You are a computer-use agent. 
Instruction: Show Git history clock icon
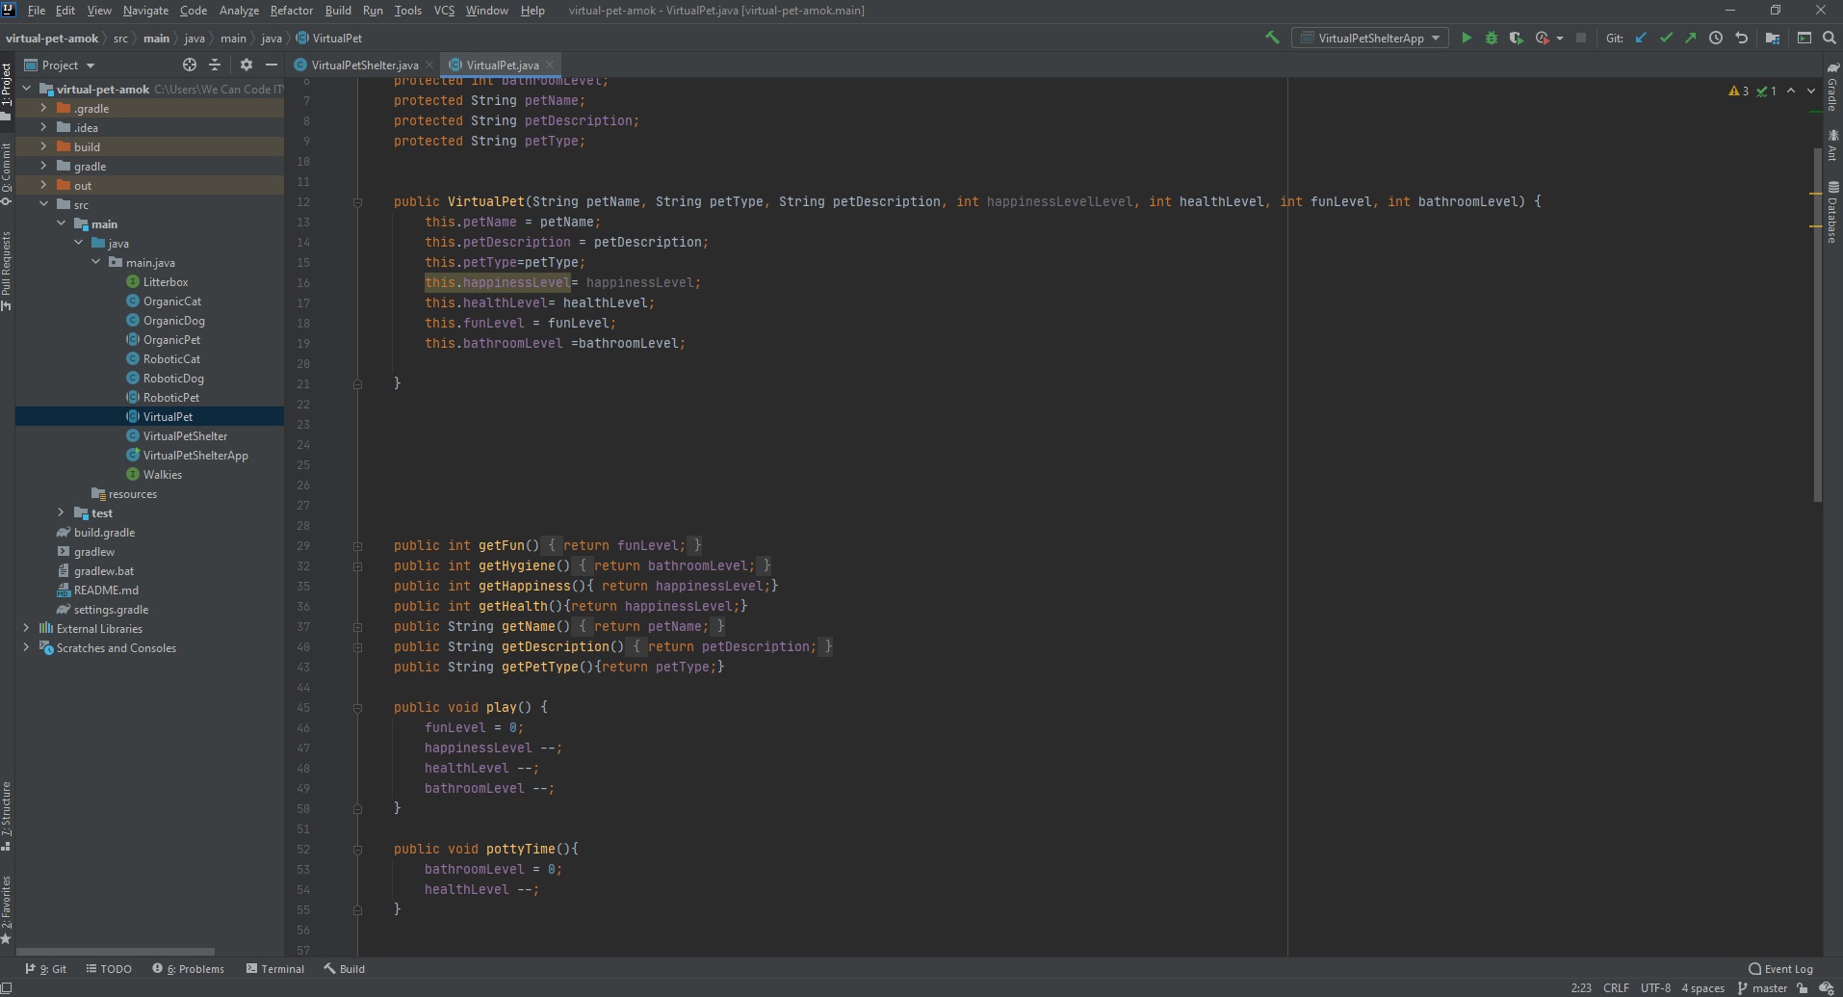coord(1716,38)
